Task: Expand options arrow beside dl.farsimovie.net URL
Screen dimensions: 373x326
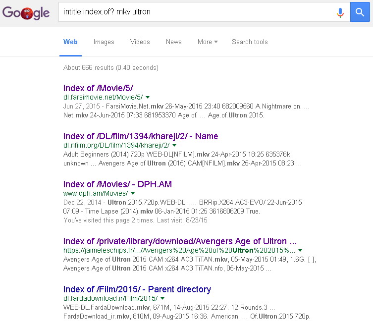Action: [x=148, y=97]
